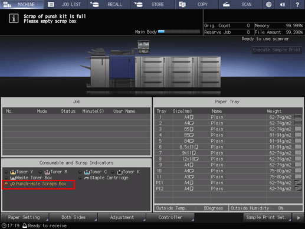Open the help question mark icon
Viewport: 305px width, 229px height.
(x=297, y=4)
